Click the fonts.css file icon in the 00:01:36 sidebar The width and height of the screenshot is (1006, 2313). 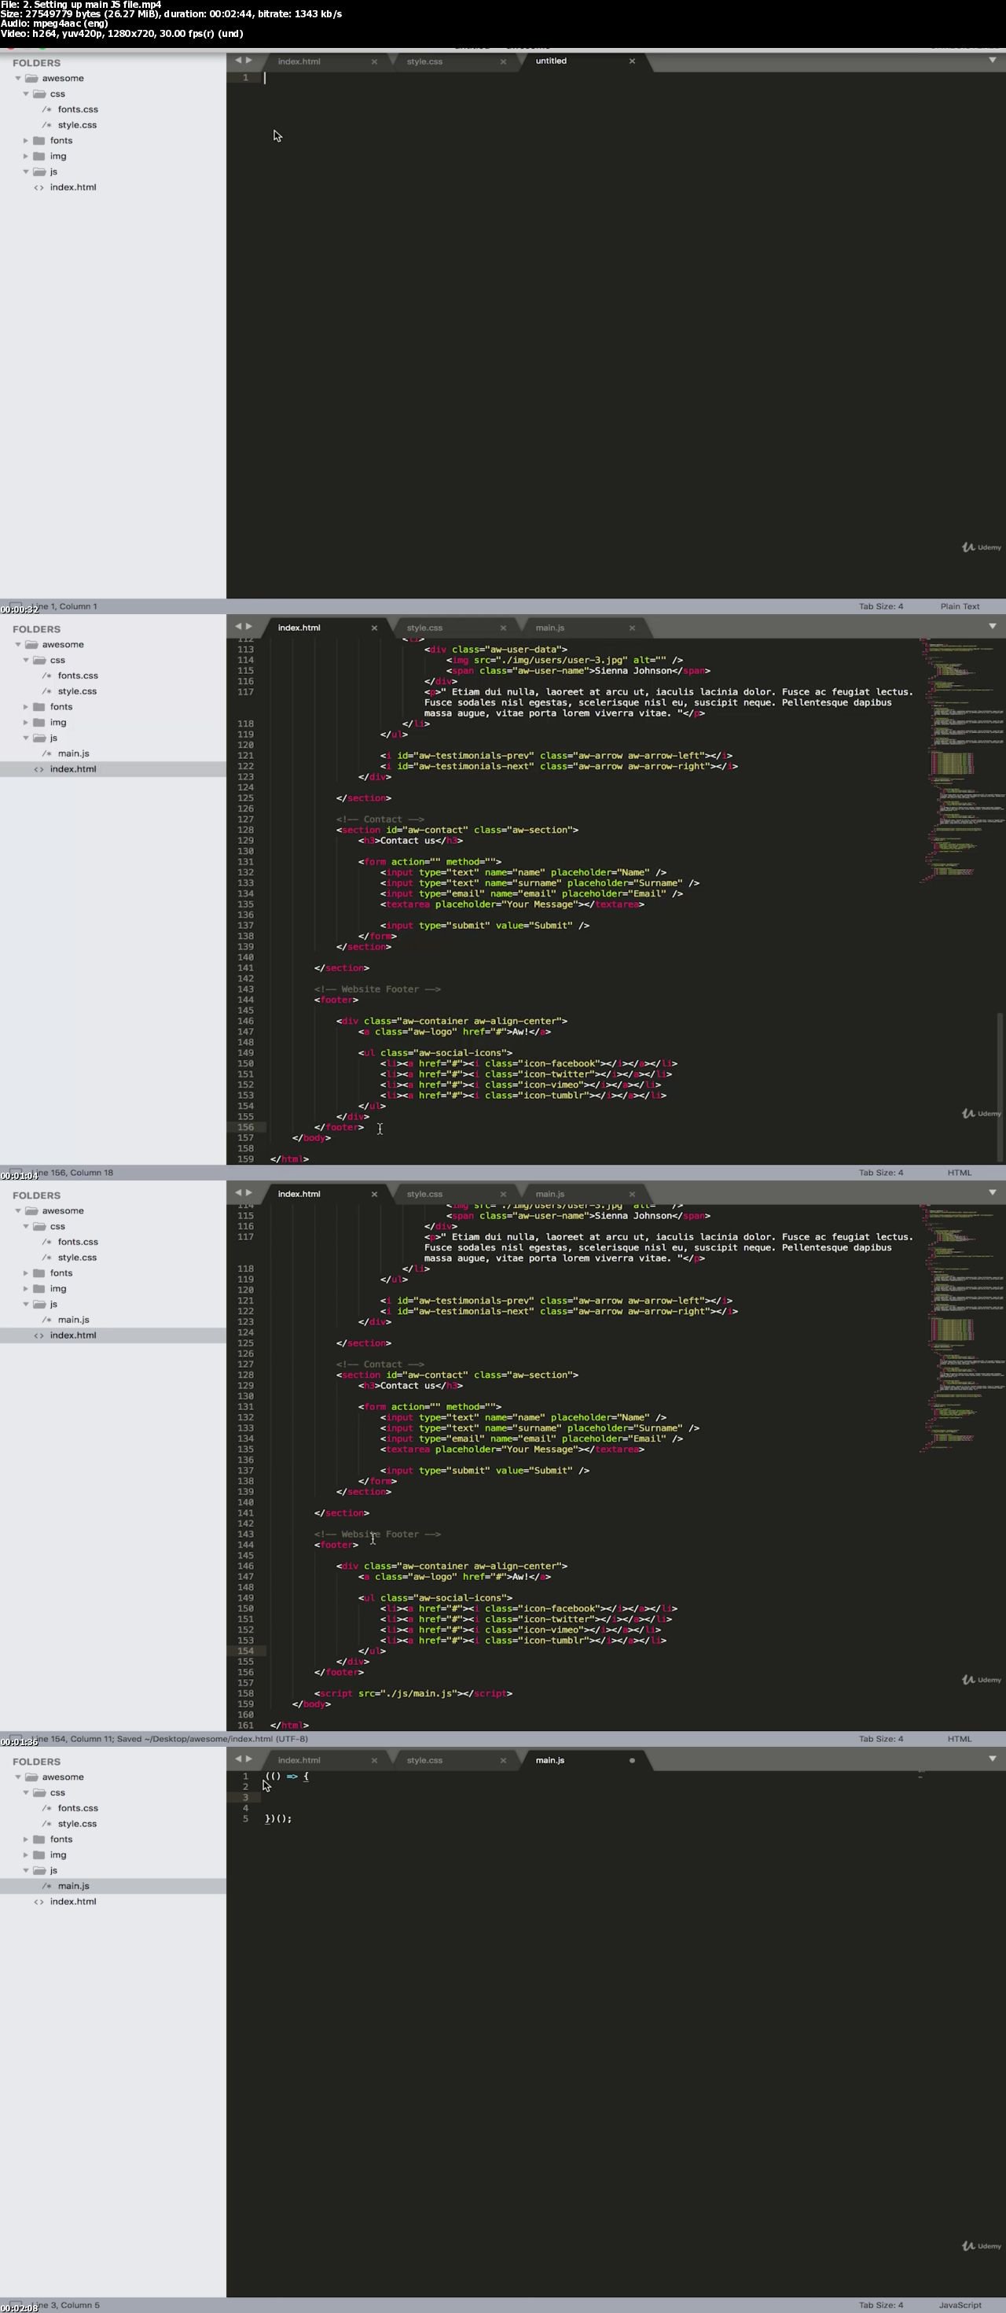pos(46,1242)
